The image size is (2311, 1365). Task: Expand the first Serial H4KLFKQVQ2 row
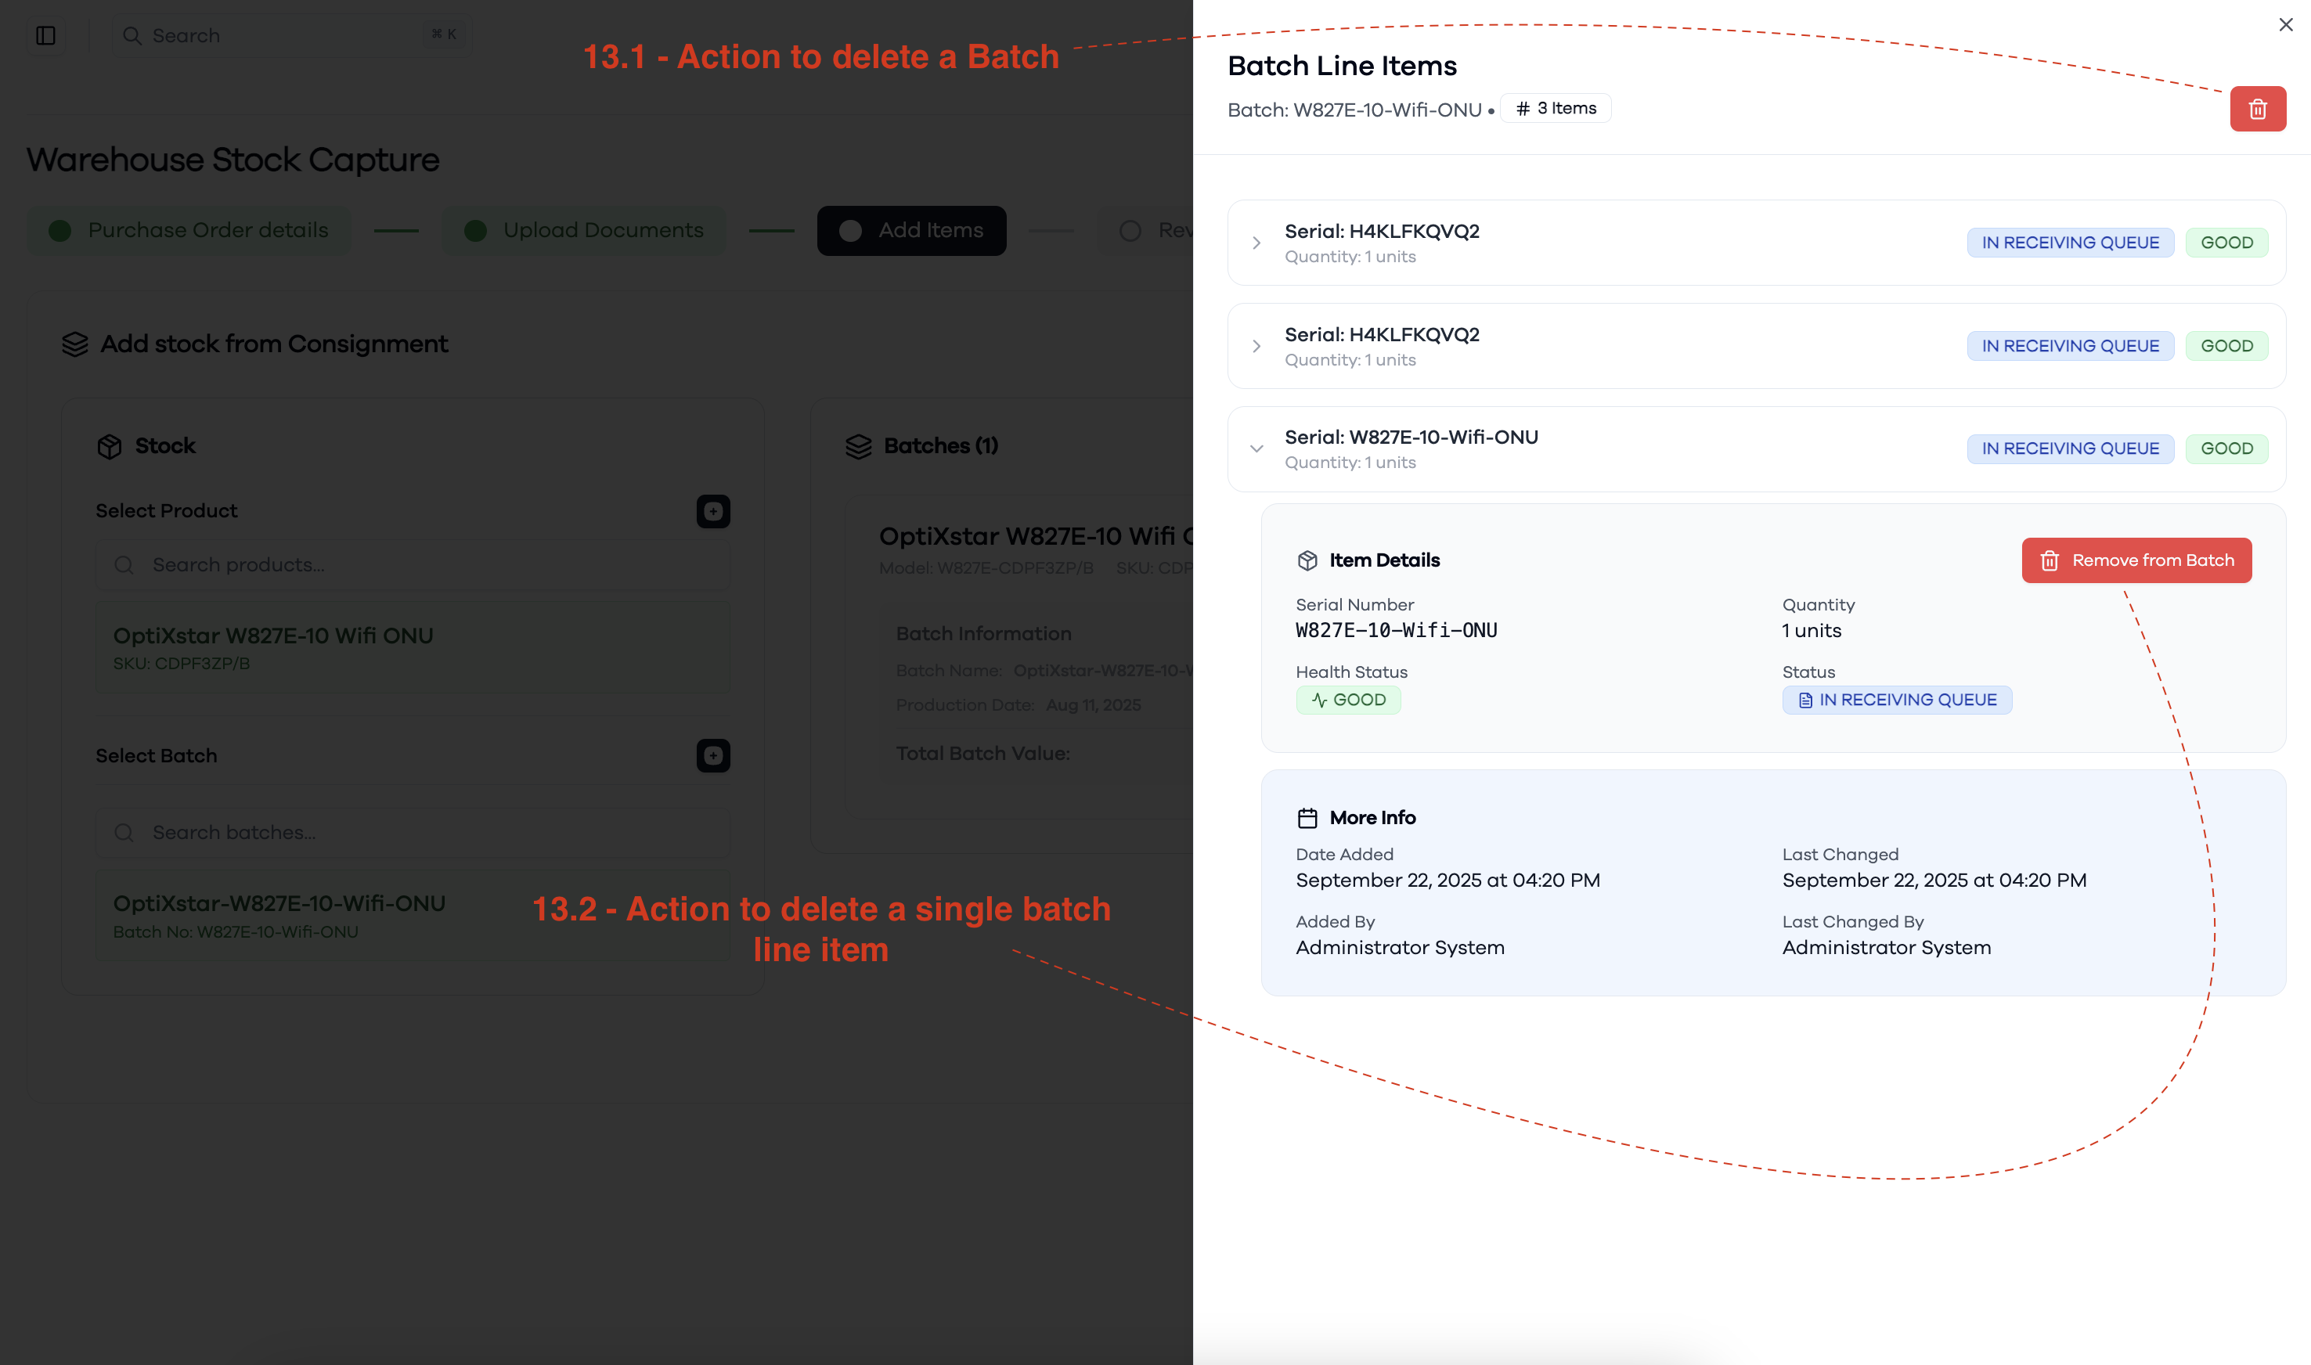point(1256,243)
